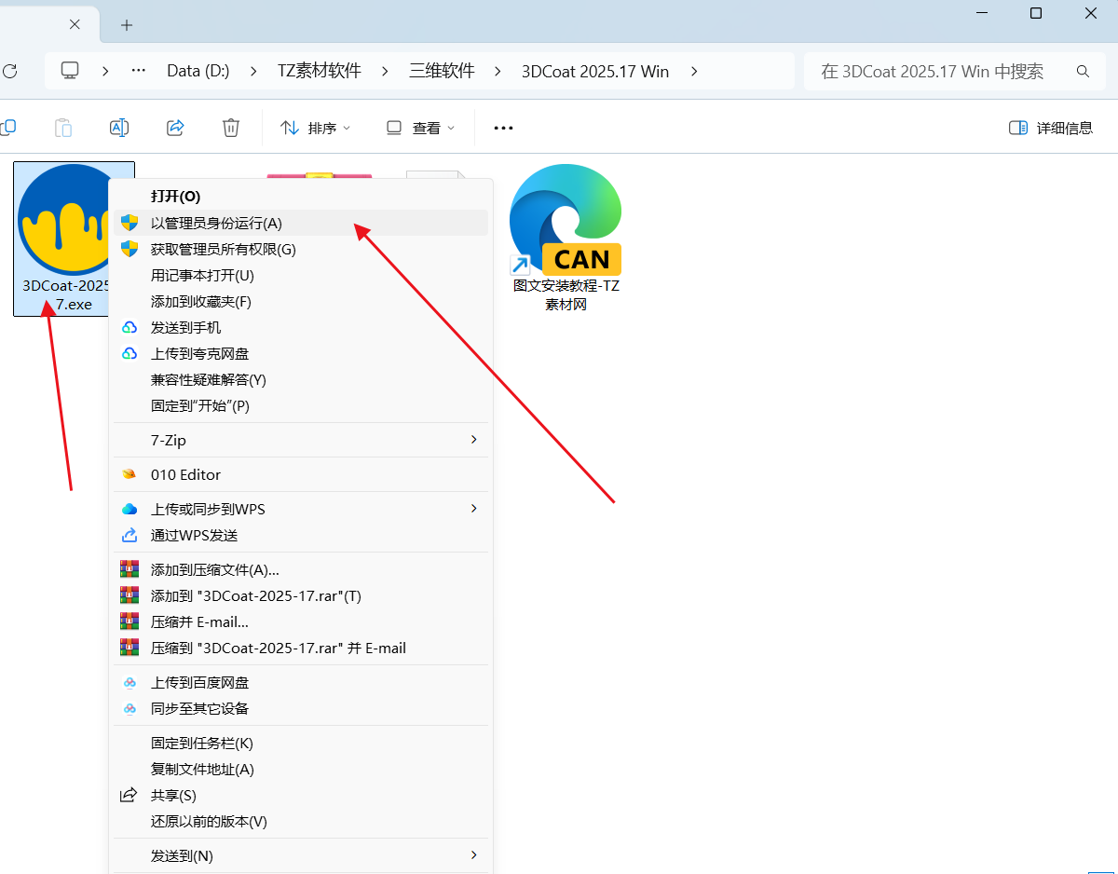Click cloud icon beside 上传到夸克网盘
The width and height of the screenshot is (1118, 874).
[x=130, y=353]
